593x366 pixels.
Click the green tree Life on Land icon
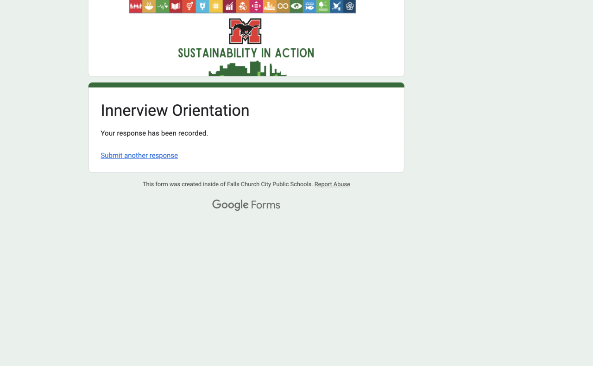tap(323, 6)
